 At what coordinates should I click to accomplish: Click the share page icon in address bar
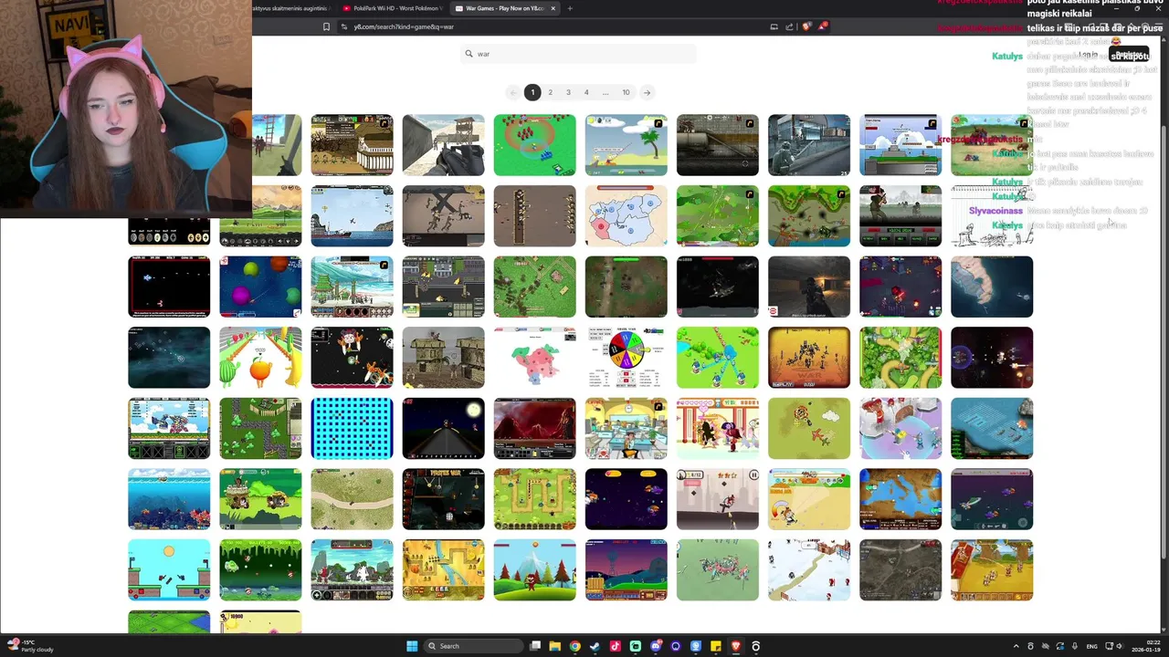click(x=790, y=26)
